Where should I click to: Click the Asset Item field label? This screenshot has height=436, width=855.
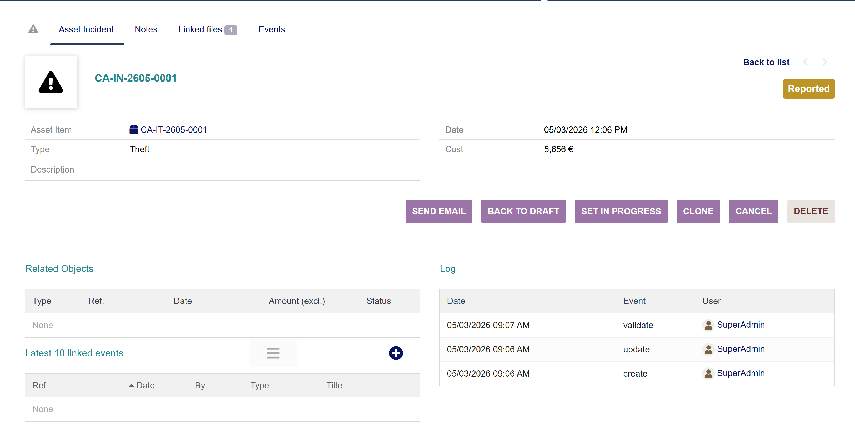(x=51, y=130)
